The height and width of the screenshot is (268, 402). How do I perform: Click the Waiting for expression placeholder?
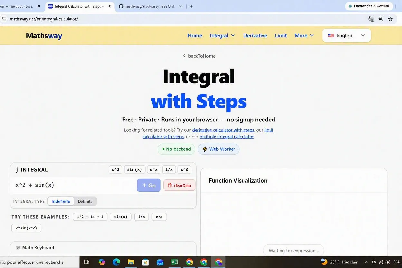tap(294, 251)
